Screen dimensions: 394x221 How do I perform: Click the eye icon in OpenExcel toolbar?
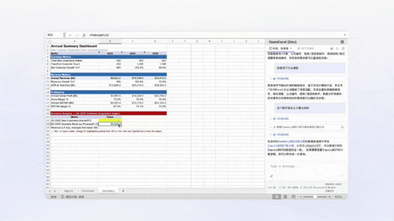pos(331,48)
